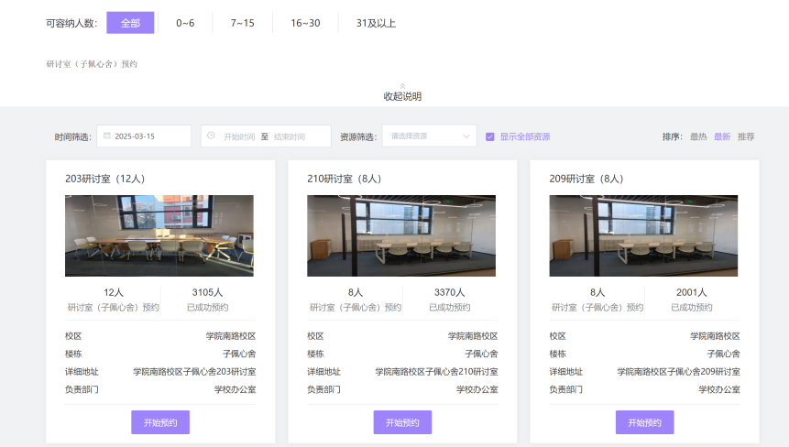Start booking the 210研讨室
Screen dimensions: 789x447
tap(402, 422)
